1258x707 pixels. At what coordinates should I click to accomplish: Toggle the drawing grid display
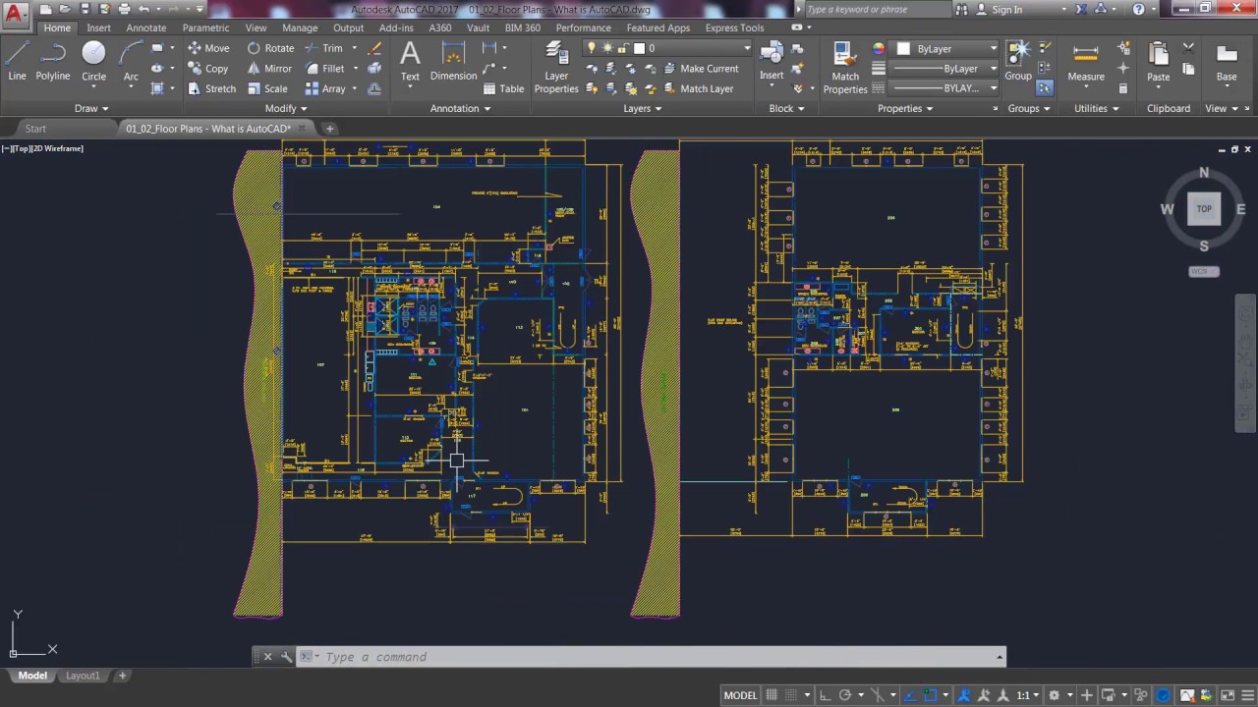[x=772, y=695]
